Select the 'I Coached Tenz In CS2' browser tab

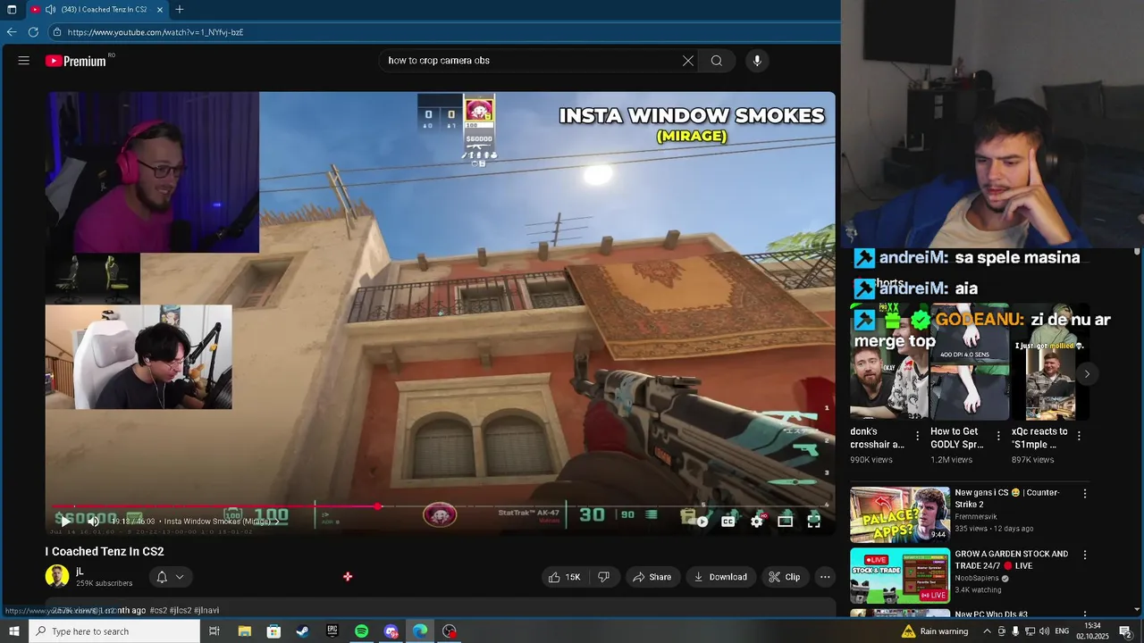[x=97, y=10]
